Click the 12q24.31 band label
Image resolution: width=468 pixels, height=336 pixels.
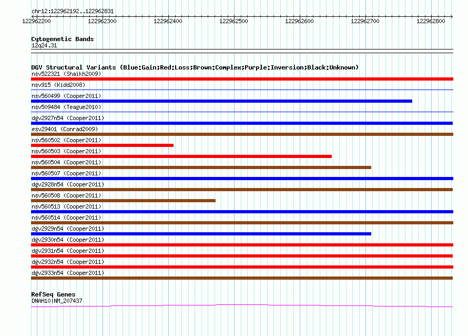[x=44, y=45]
